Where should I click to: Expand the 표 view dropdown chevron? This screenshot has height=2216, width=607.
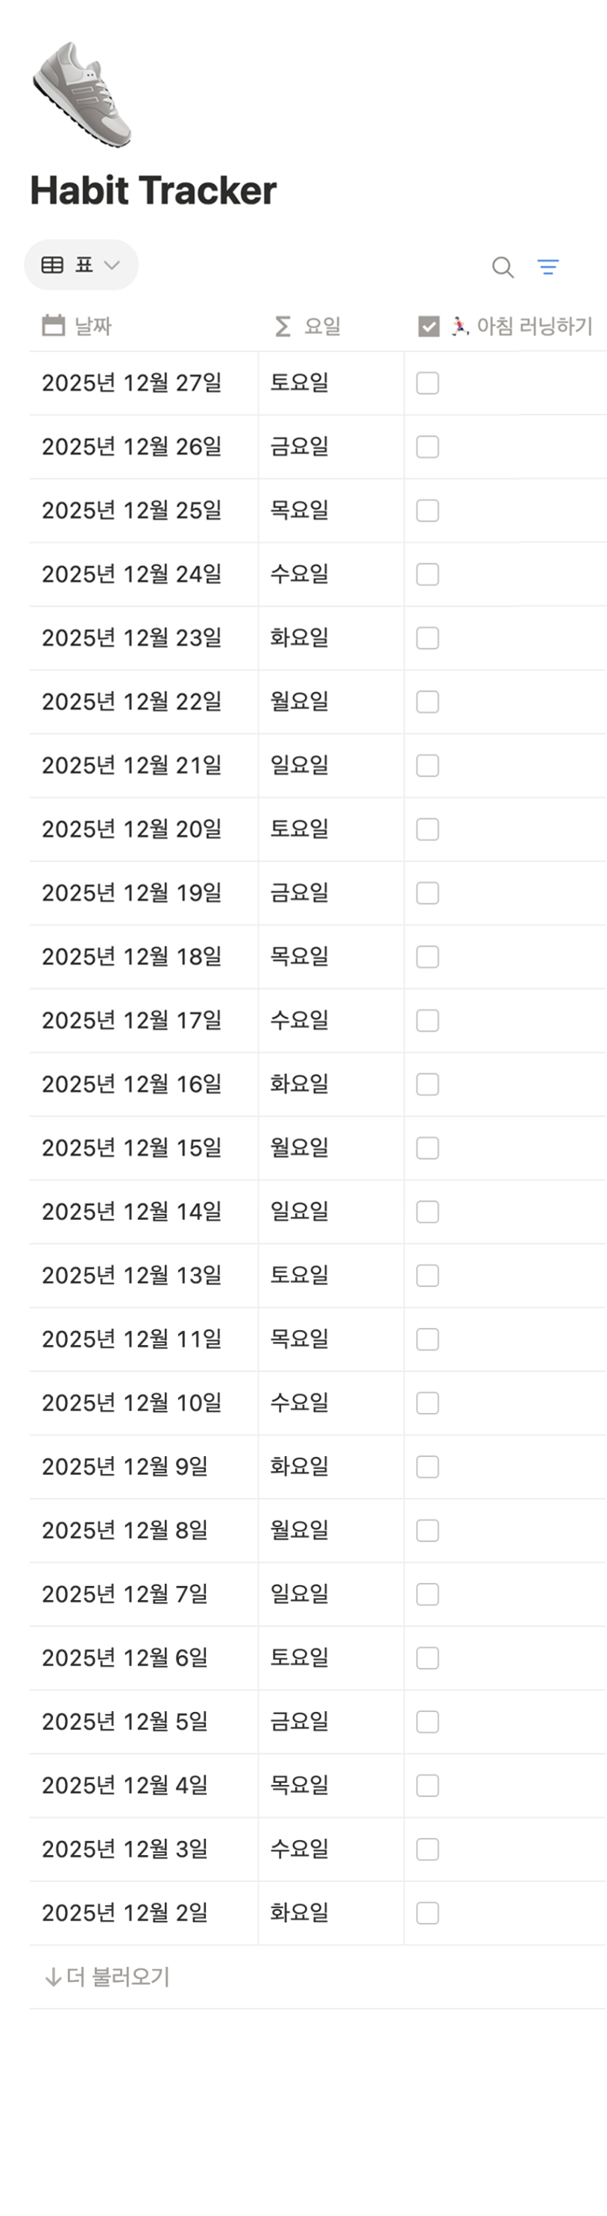[x=112, y=265]
